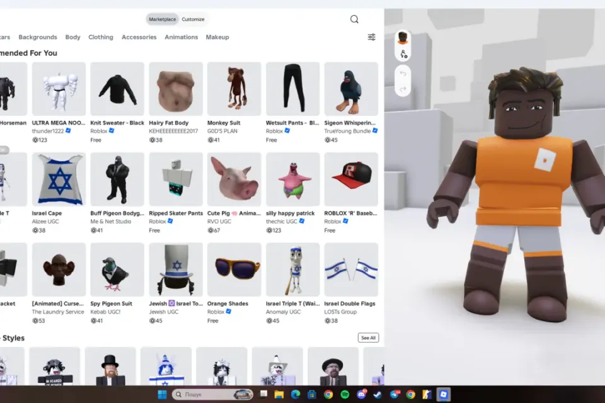Open File Explorer from the taskbar

[279, 395]
